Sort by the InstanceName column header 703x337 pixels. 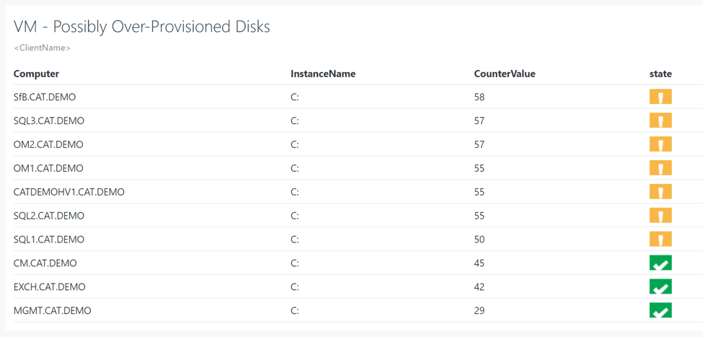323,74
